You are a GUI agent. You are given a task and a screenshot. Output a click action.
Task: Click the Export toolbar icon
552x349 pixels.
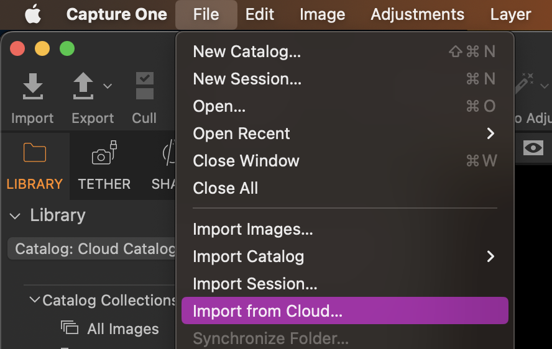click(83, 86)
